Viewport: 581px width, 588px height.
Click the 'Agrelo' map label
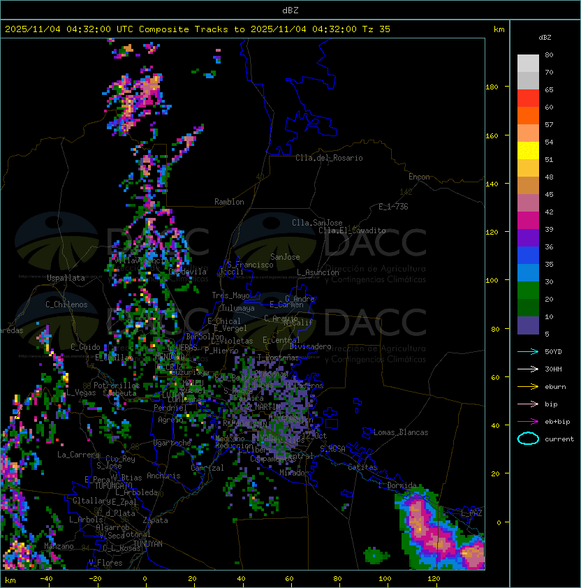click(x=170, y=420)
